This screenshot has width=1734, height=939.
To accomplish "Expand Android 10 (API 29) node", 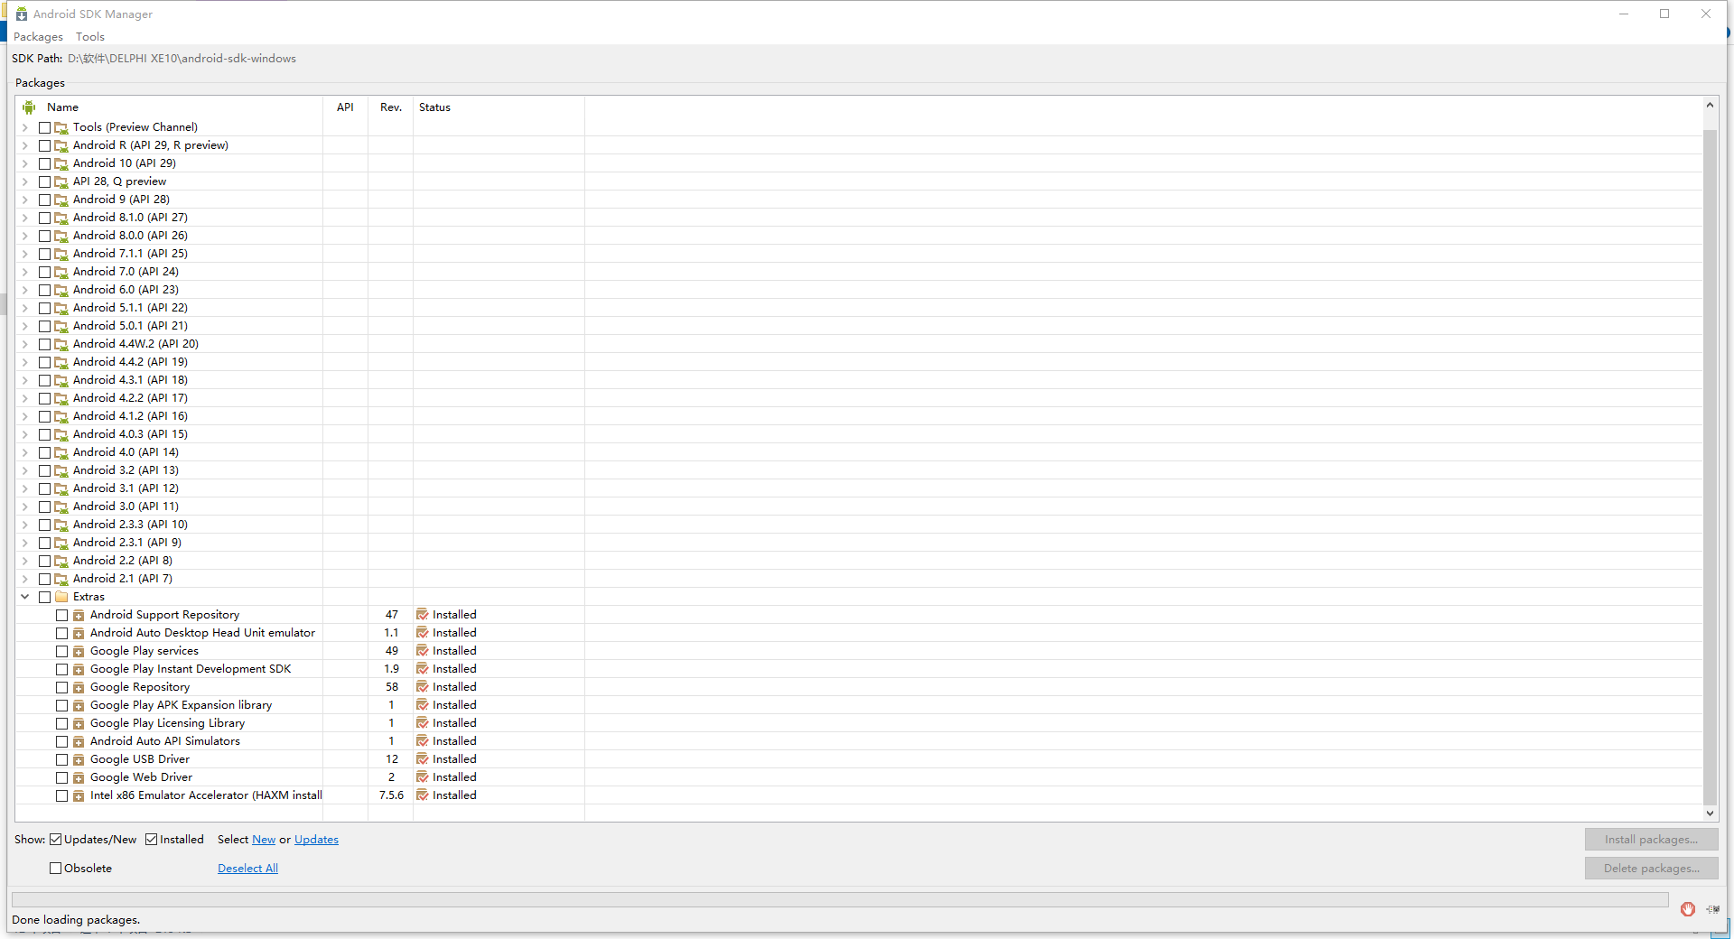I will click(x=25, y=163).
